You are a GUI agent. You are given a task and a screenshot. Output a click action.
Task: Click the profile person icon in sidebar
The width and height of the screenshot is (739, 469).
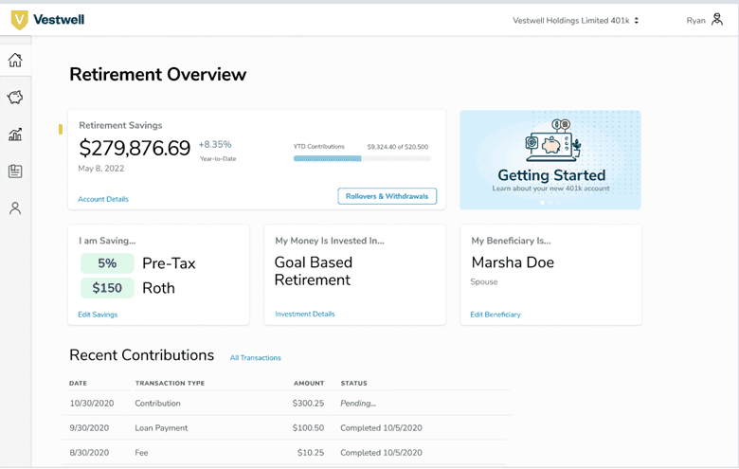click(15, 208)
